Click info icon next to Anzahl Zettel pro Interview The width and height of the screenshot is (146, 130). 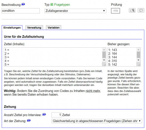click(44, 114)
